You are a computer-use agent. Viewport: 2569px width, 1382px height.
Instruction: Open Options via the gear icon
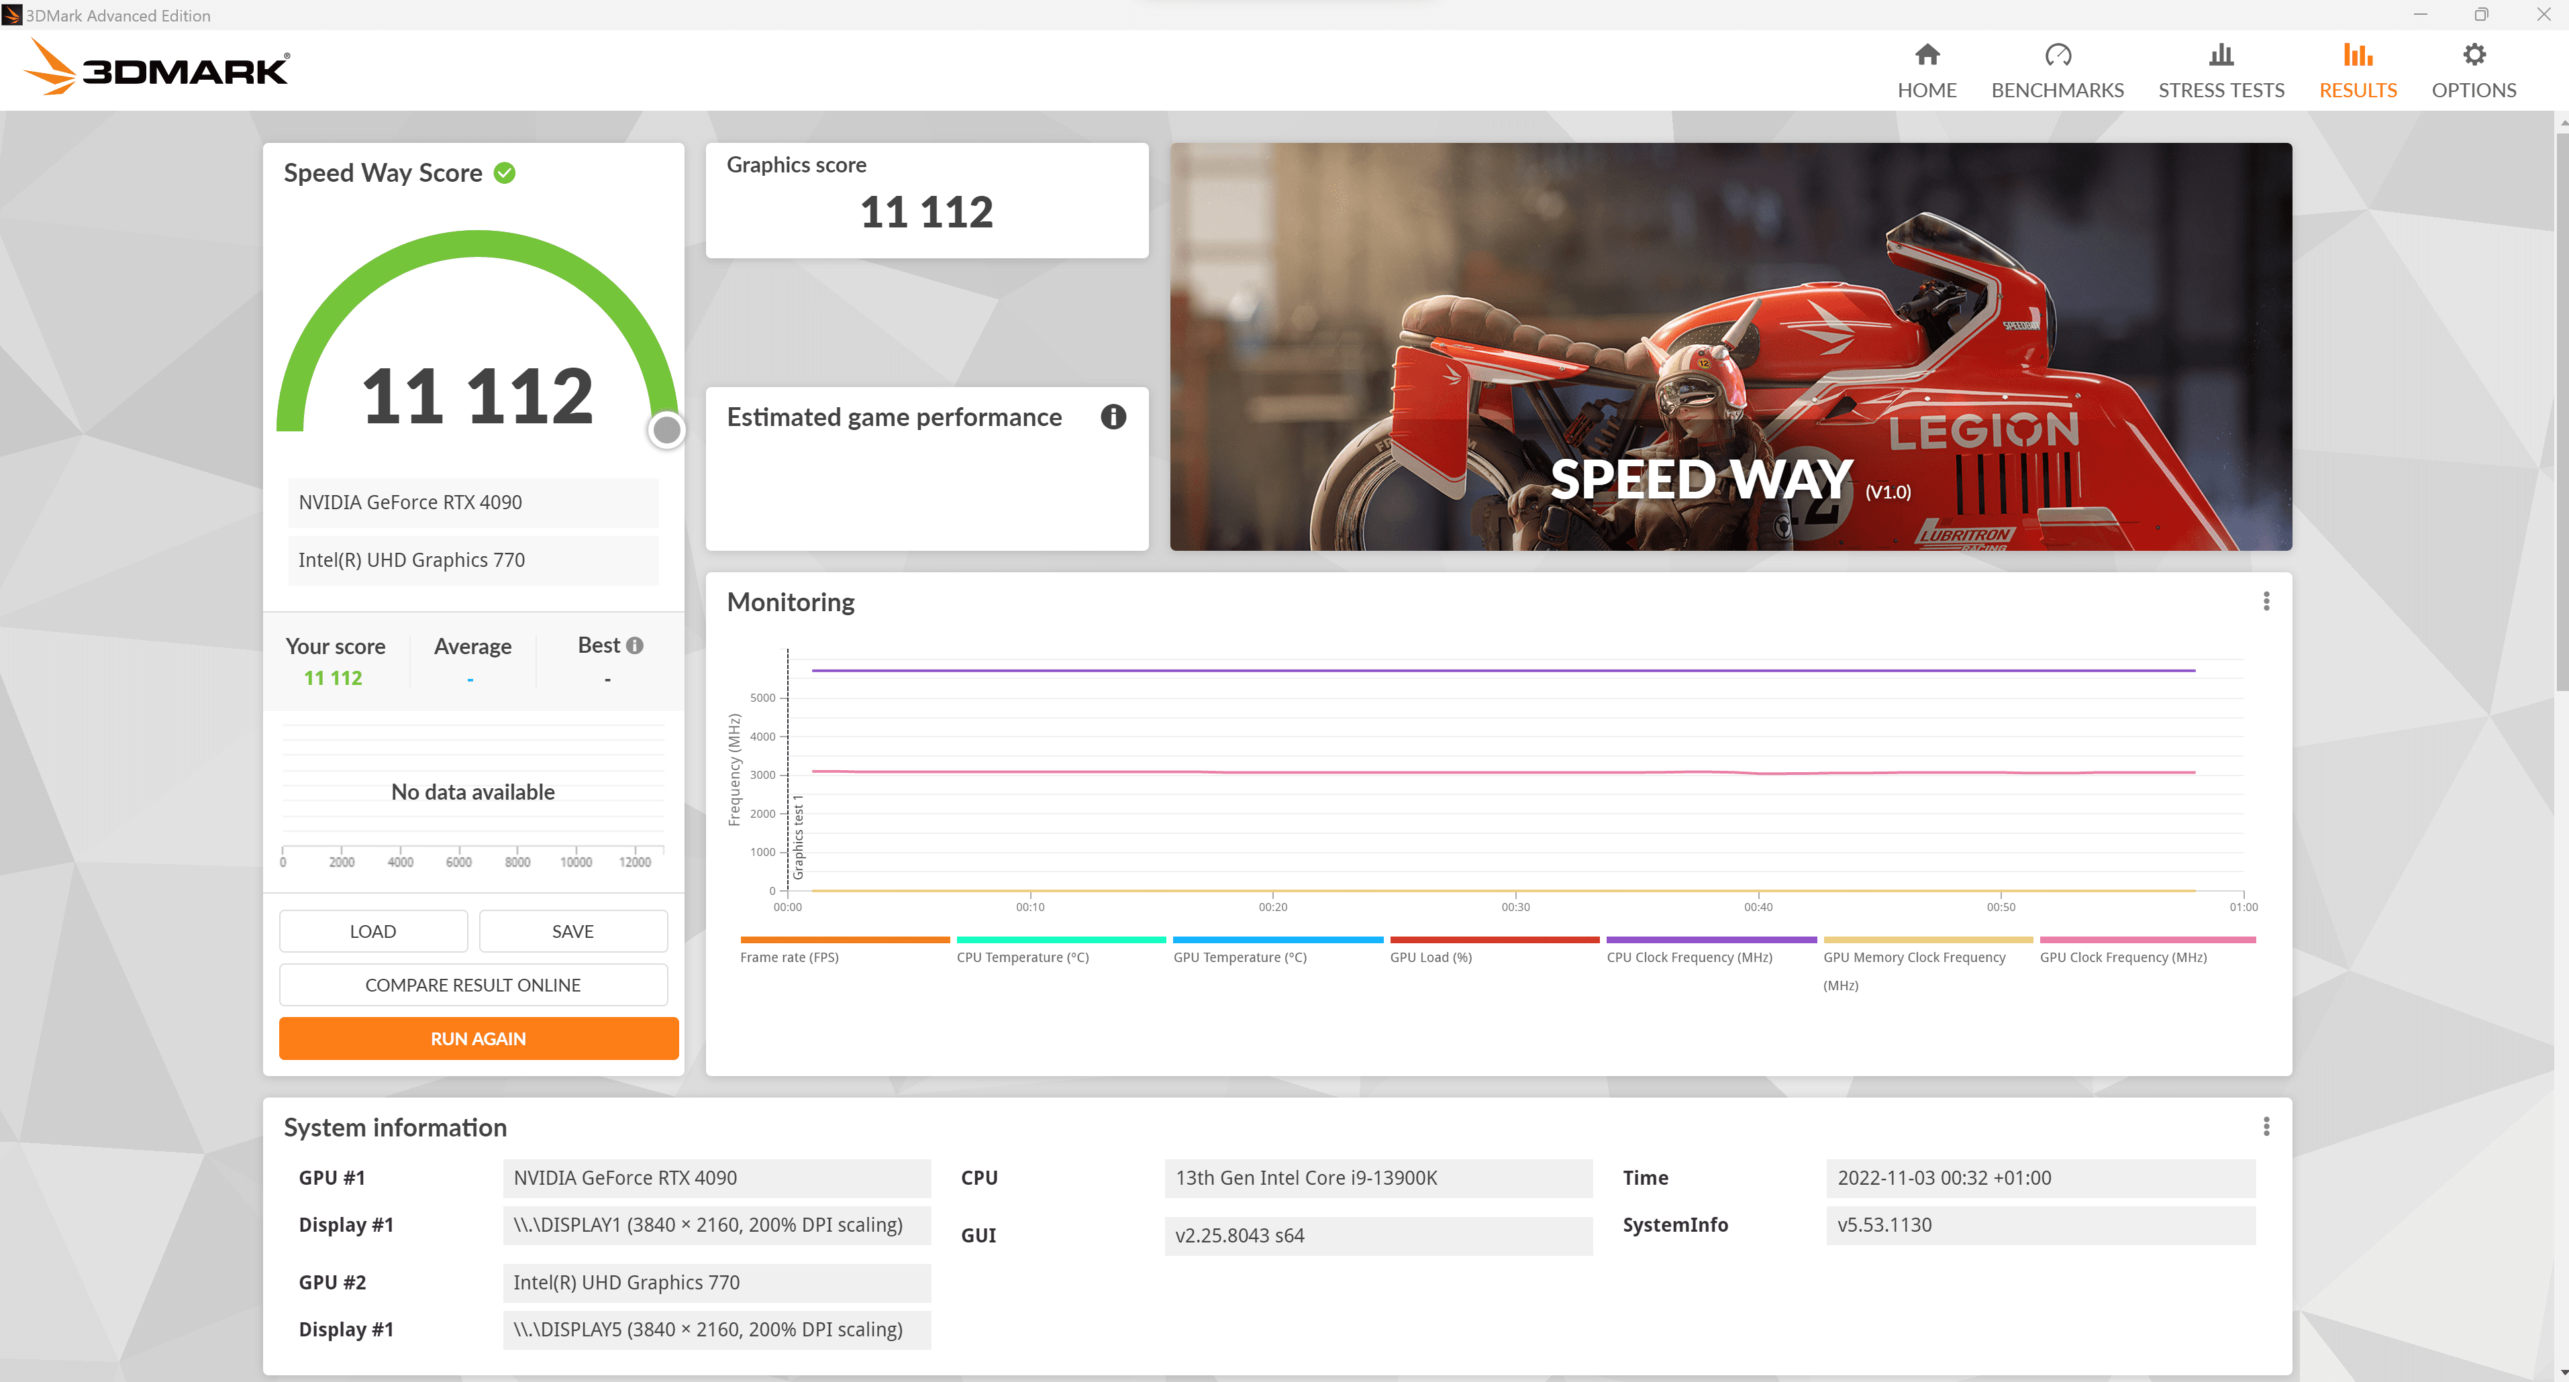click(2473, 55)
